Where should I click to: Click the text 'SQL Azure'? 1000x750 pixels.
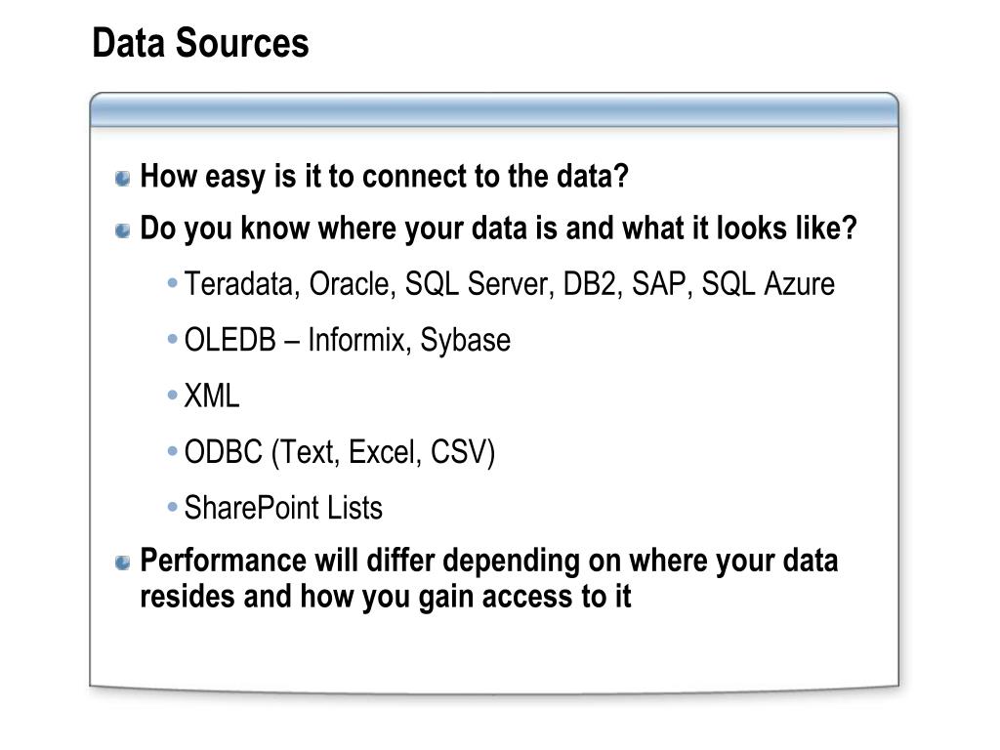[x=768, y=284]
